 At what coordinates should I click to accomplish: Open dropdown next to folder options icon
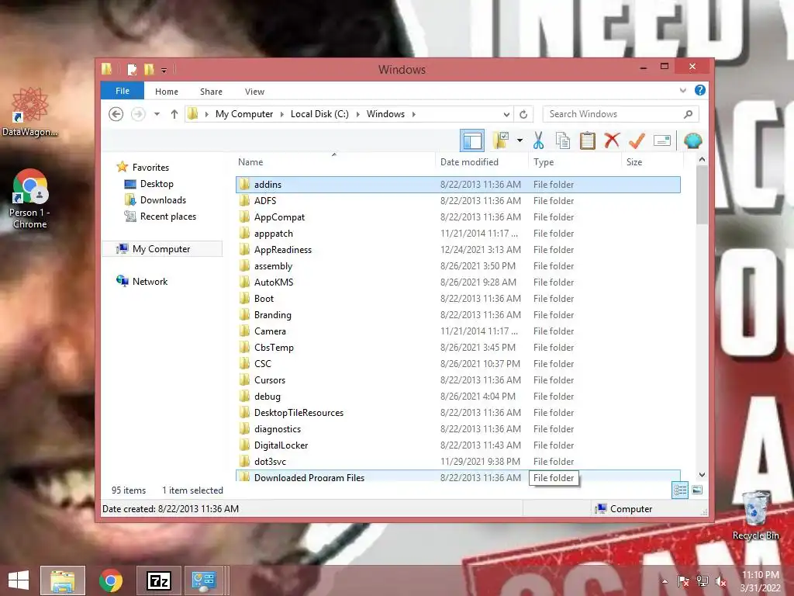520,140
